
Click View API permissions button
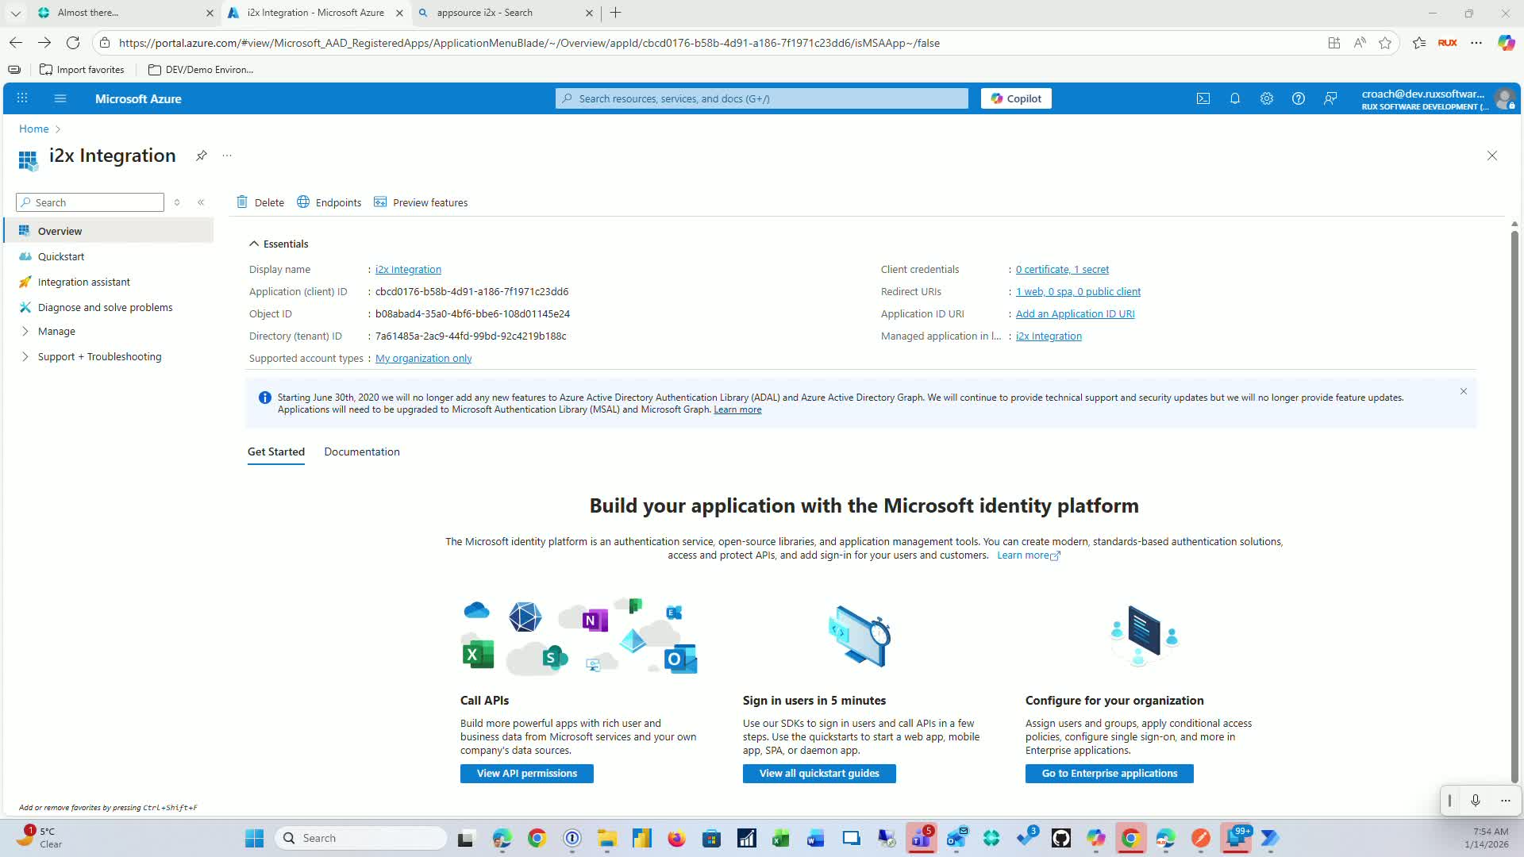click(526, 774)
